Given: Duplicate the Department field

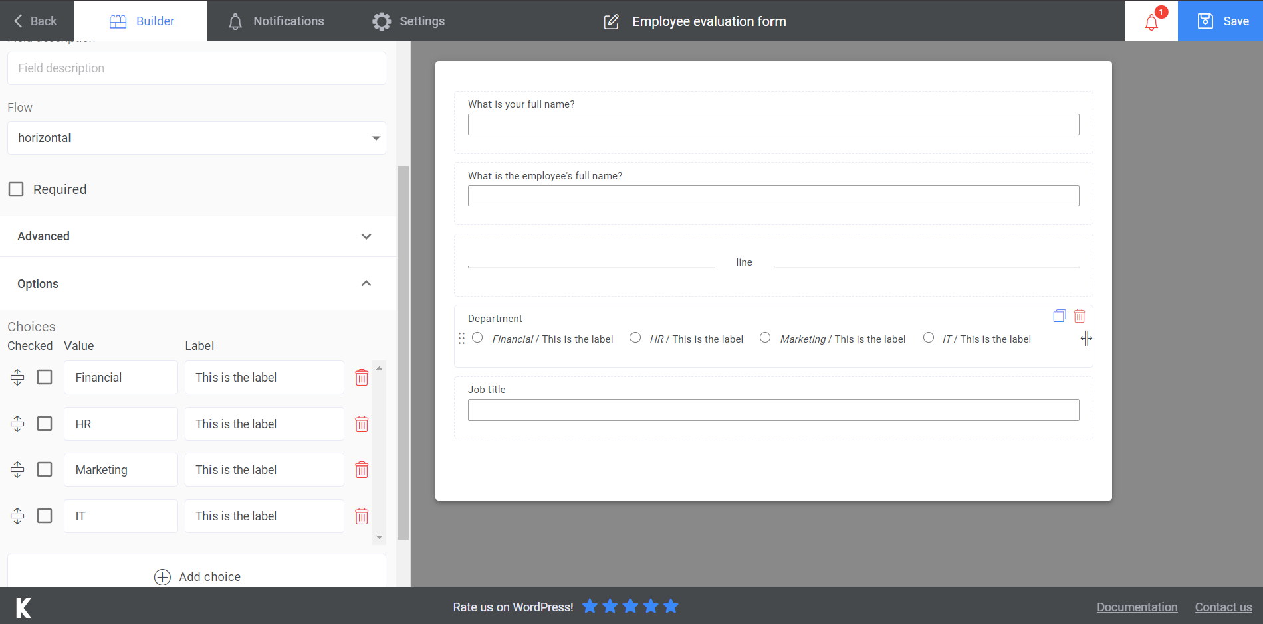Looking at the screenshot, I should point(1059,316).
